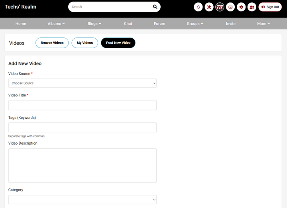Open the Chat menu item

[x=128, y=24]
